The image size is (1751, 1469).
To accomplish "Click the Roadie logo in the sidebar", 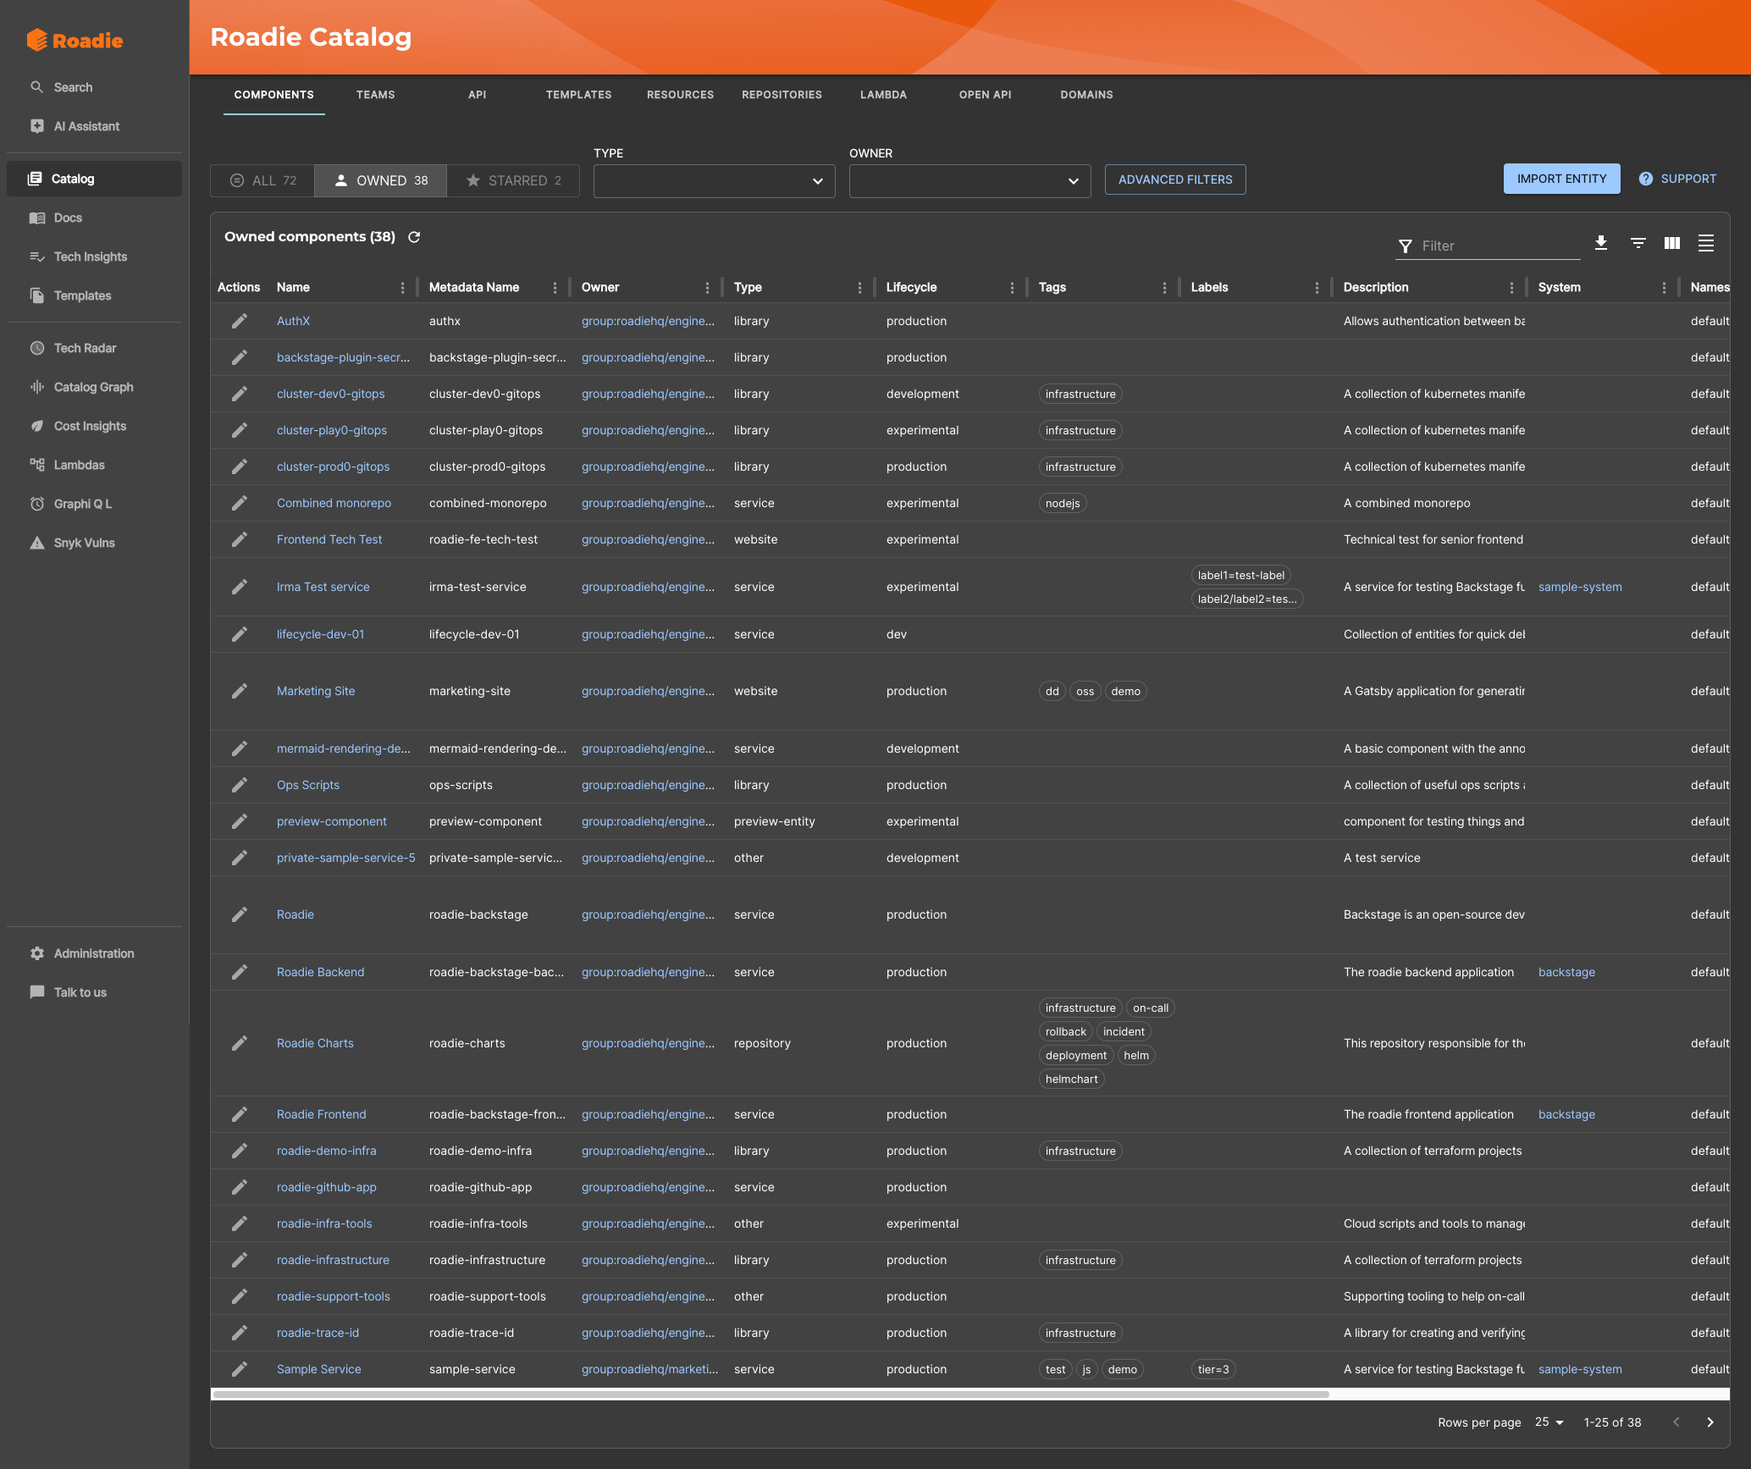I will tap(75, 40).
